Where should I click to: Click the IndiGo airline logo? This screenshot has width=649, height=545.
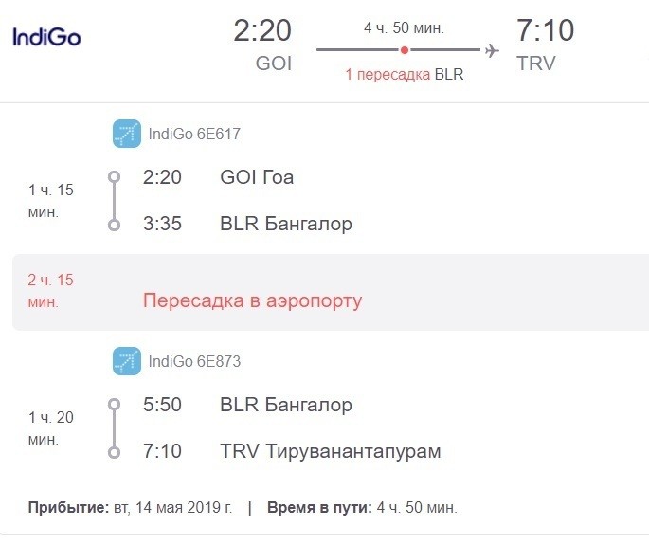(x=46, y=38)
